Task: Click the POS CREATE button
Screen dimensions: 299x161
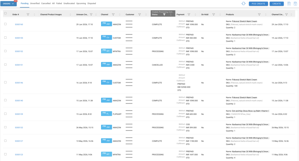Action: [258, 4]
